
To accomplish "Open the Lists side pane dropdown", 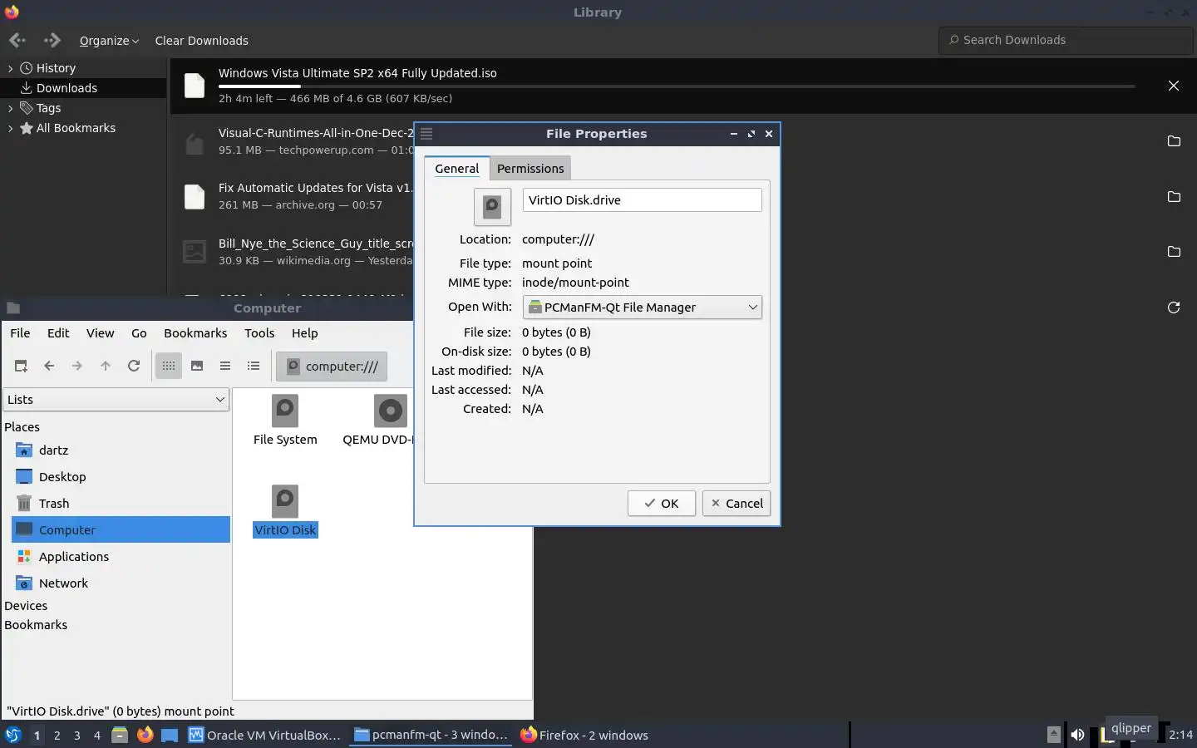I will [116, 400].
